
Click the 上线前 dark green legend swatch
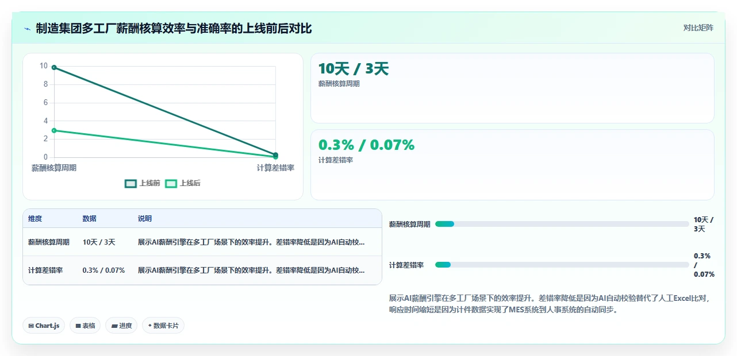coord(130,183)
